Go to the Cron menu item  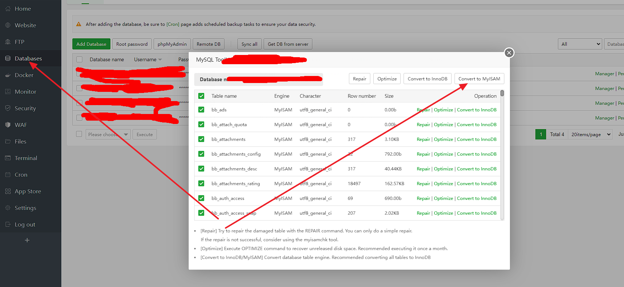[21, 174]
